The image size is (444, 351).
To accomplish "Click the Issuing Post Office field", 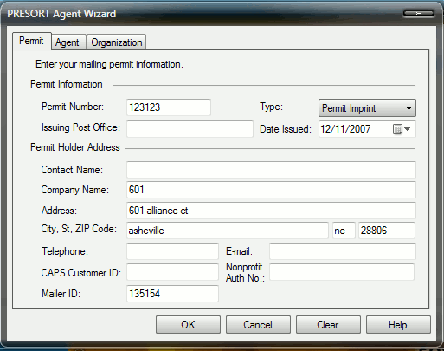I will point(190,129).
